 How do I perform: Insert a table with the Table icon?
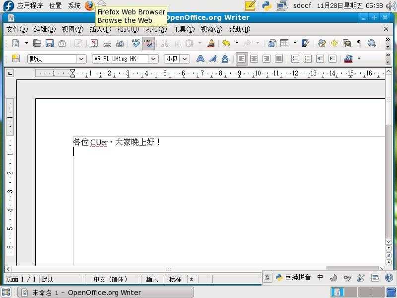[x=284, y=43]
